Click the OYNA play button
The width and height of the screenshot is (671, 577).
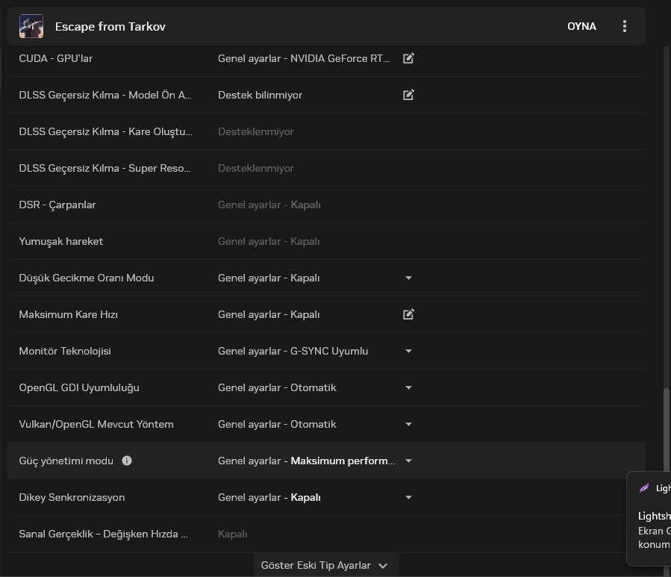581,26
